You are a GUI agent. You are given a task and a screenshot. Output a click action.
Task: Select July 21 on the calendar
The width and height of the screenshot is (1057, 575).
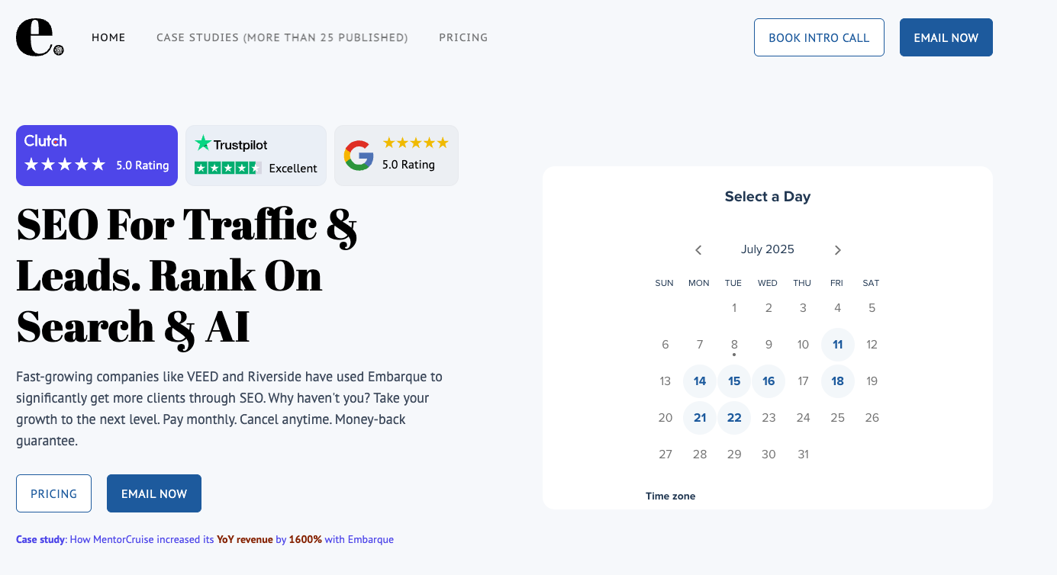click(700, 418)
